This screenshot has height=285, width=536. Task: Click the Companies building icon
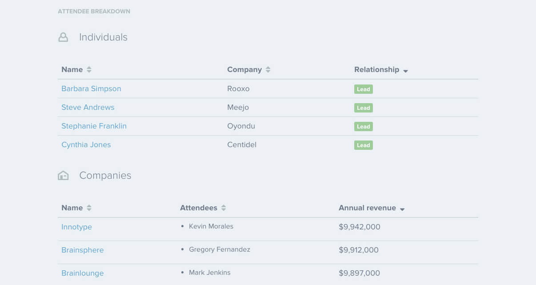tap(63, 176)
